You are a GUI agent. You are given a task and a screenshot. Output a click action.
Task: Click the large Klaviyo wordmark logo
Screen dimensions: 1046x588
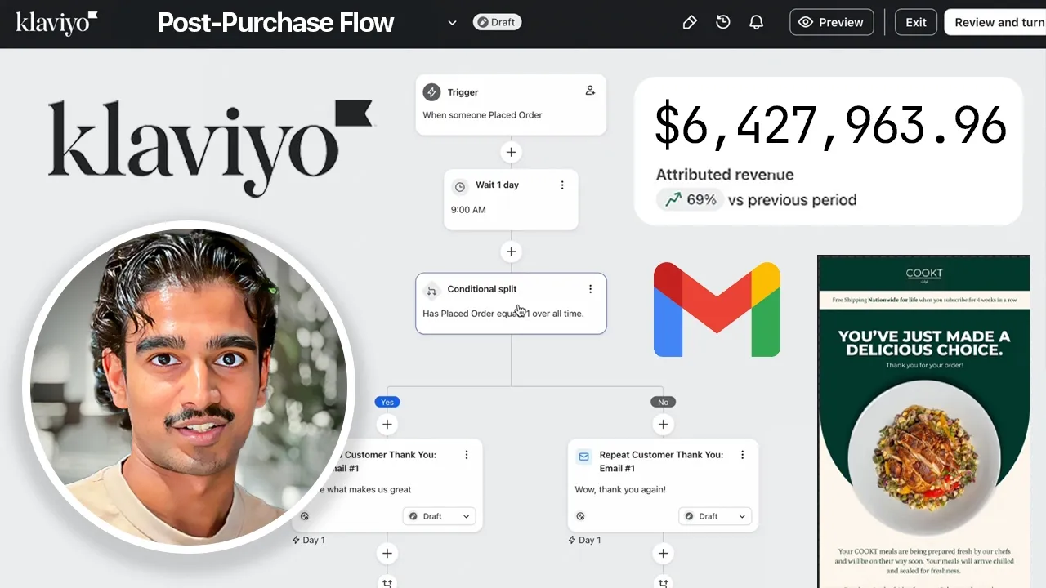click(210, 148)
